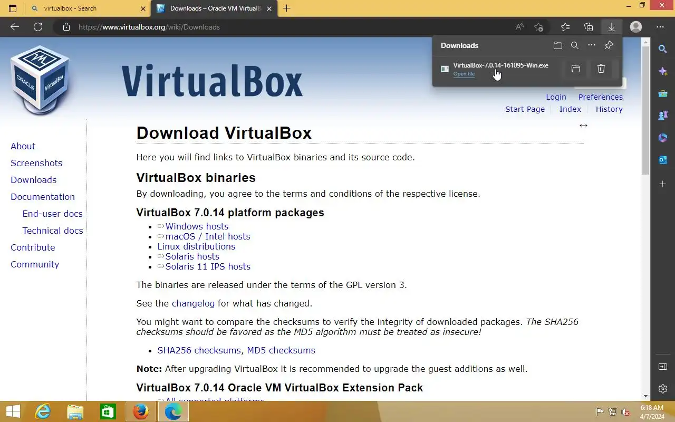Add this page to favorites star icon
The height and width of the screenshot is (422, 675).
click(x=538, y=27)
